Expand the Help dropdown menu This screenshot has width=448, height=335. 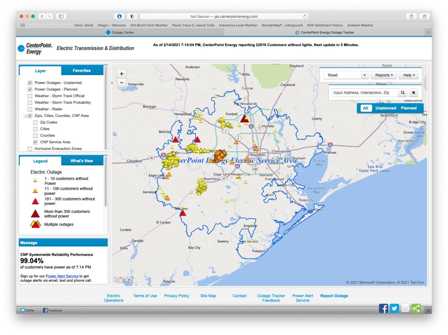(409, 75)
